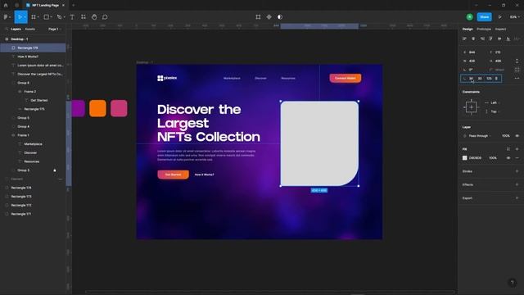
Task: Select the Comment tool
Action: 105,17
